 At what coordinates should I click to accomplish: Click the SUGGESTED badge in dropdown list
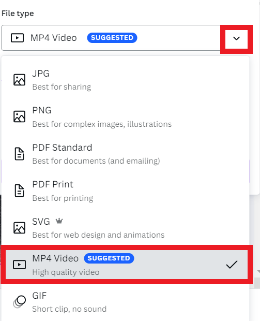pyautogui.click(x=109, y=258)
